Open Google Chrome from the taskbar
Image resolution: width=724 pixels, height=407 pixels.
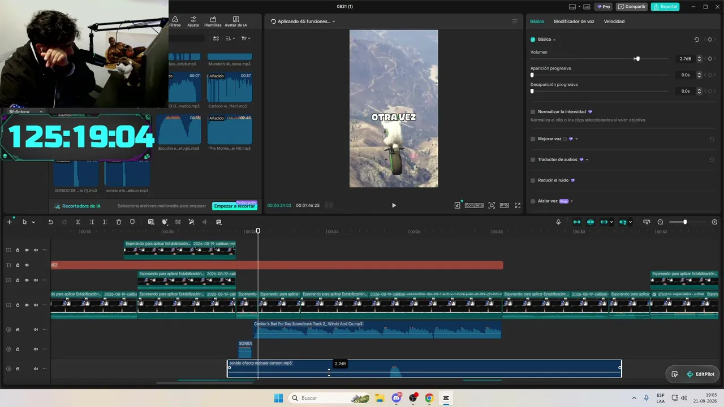429,398
